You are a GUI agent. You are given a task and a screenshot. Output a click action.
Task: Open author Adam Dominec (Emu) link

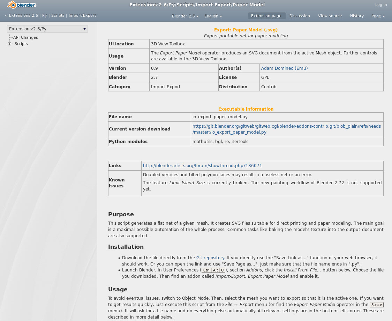click(x=284, y=68)
